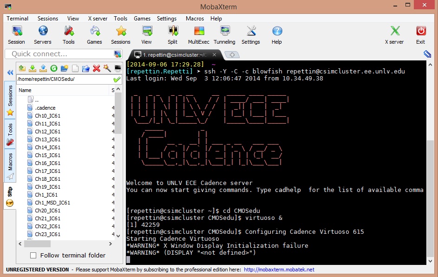Create new folder in SFTP browser
This screenshot has height=277, width=438.
pyautogui.click(x=65, y=68)
